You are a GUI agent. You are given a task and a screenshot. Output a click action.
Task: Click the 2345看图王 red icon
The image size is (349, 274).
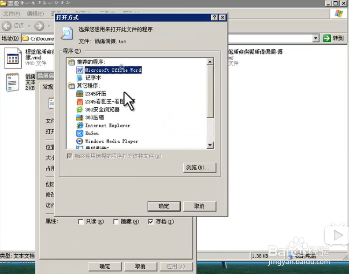[80, 102]
